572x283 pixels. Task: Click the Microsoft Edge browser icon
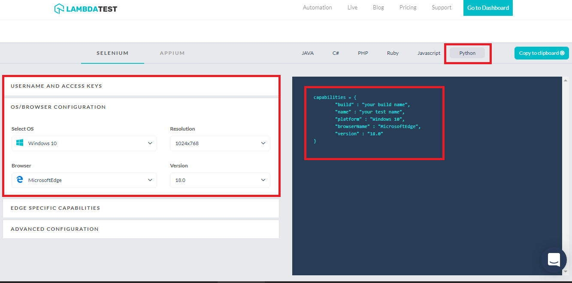20,180
